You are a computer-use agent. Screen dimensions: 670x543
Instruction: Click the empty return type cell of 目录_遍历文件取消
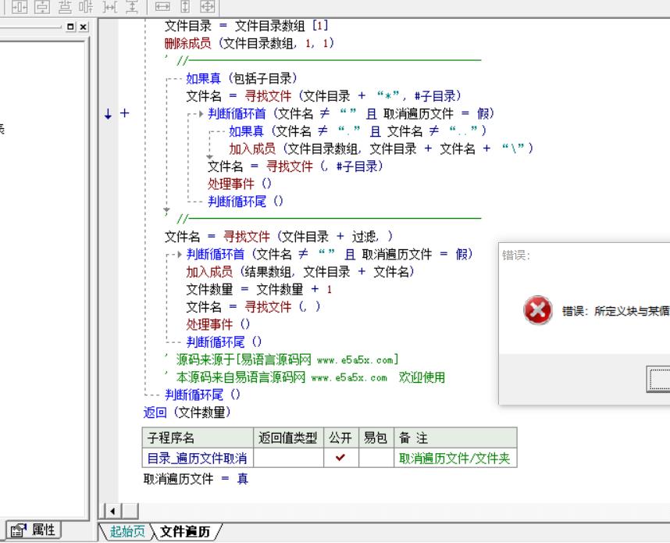pyautogui.click(x=288, y=458)
